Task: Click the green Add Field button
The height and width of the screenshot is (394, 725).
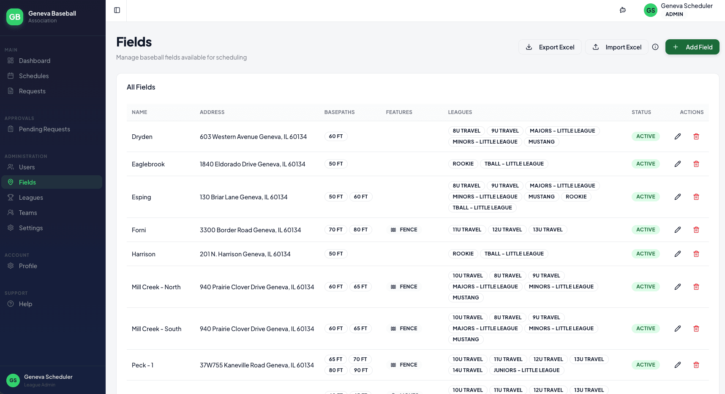Action: tap(692, 47)
